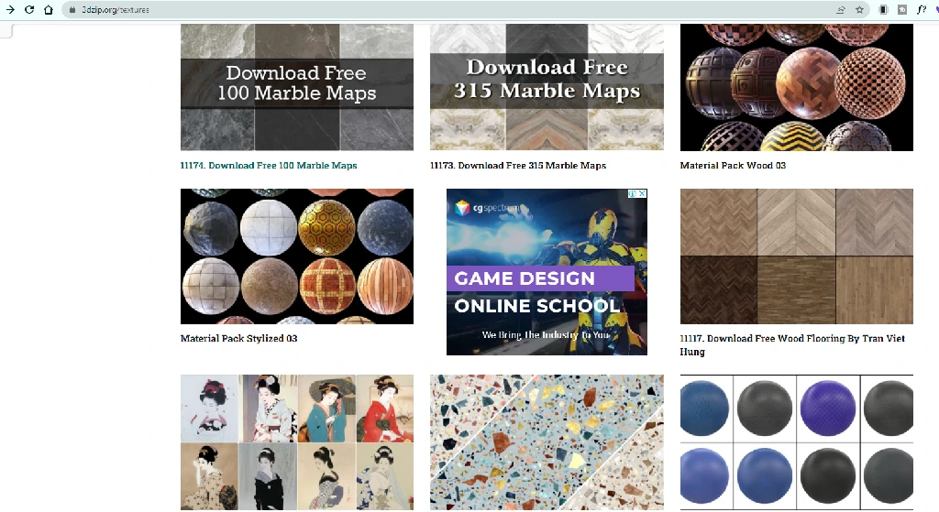
Task: Reload the current page
Action: coord(29,9)
